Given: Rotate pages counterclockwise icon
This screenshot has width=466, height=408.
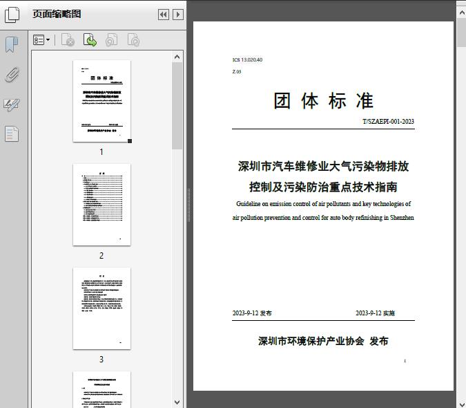Looking at the screenshot, I should 112,40.
